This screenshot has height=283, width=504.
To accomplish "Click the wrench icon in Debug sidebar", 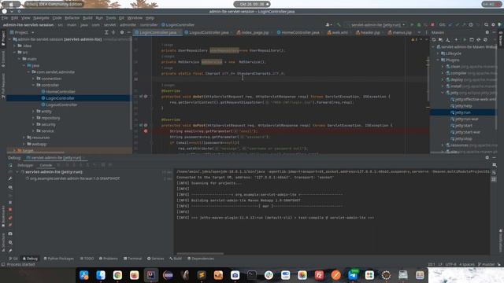I will [10, 178].
